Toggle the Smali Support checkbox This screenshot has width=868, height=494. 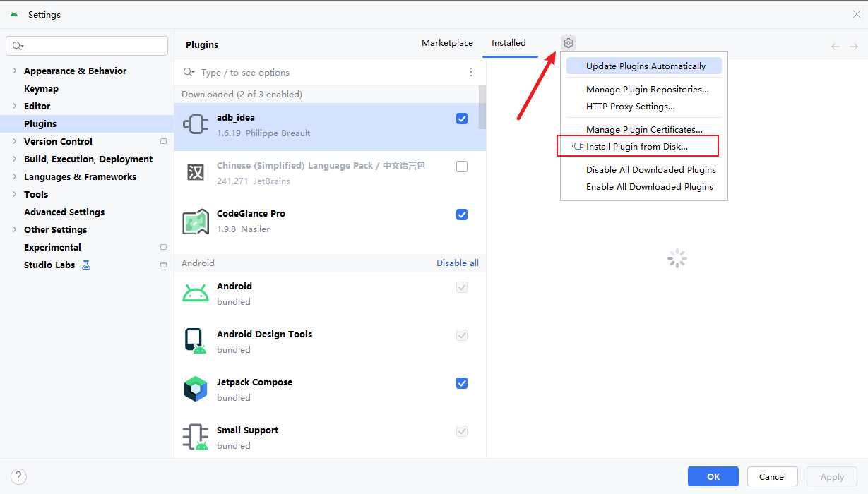[x=462, y=431]
